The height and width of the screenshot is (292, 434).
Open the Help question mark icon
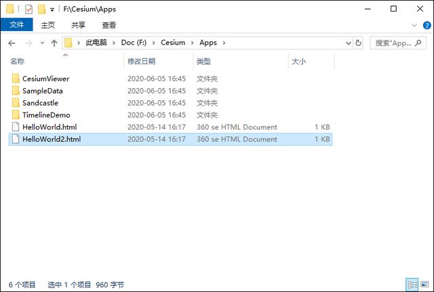click(427, 26)
